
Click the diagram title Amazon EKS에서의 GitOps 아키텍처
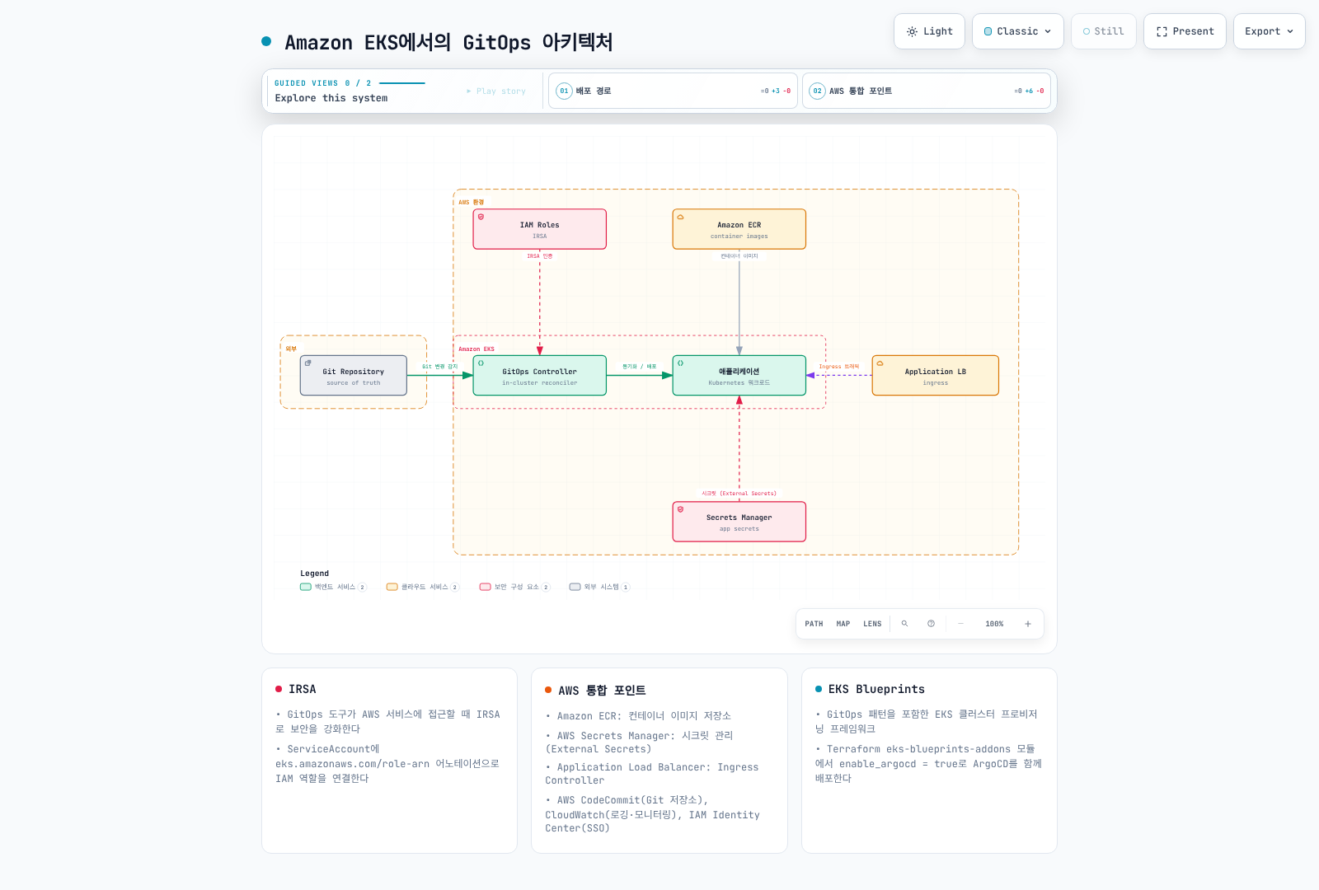coord(448,42)
